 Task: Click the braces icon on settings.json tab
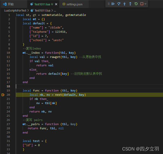(x=64, y=4)
